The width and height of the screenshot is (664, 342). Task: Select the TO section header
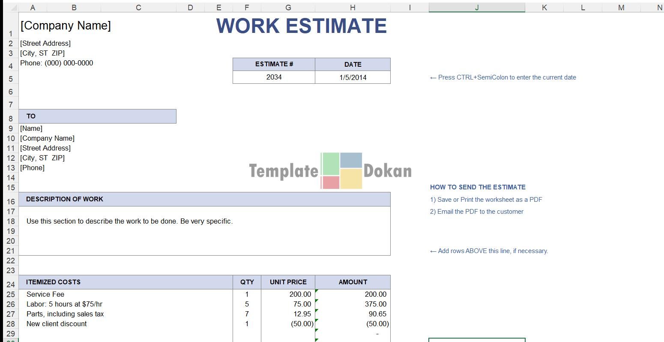pyautogui.click(x=97, y=116)
